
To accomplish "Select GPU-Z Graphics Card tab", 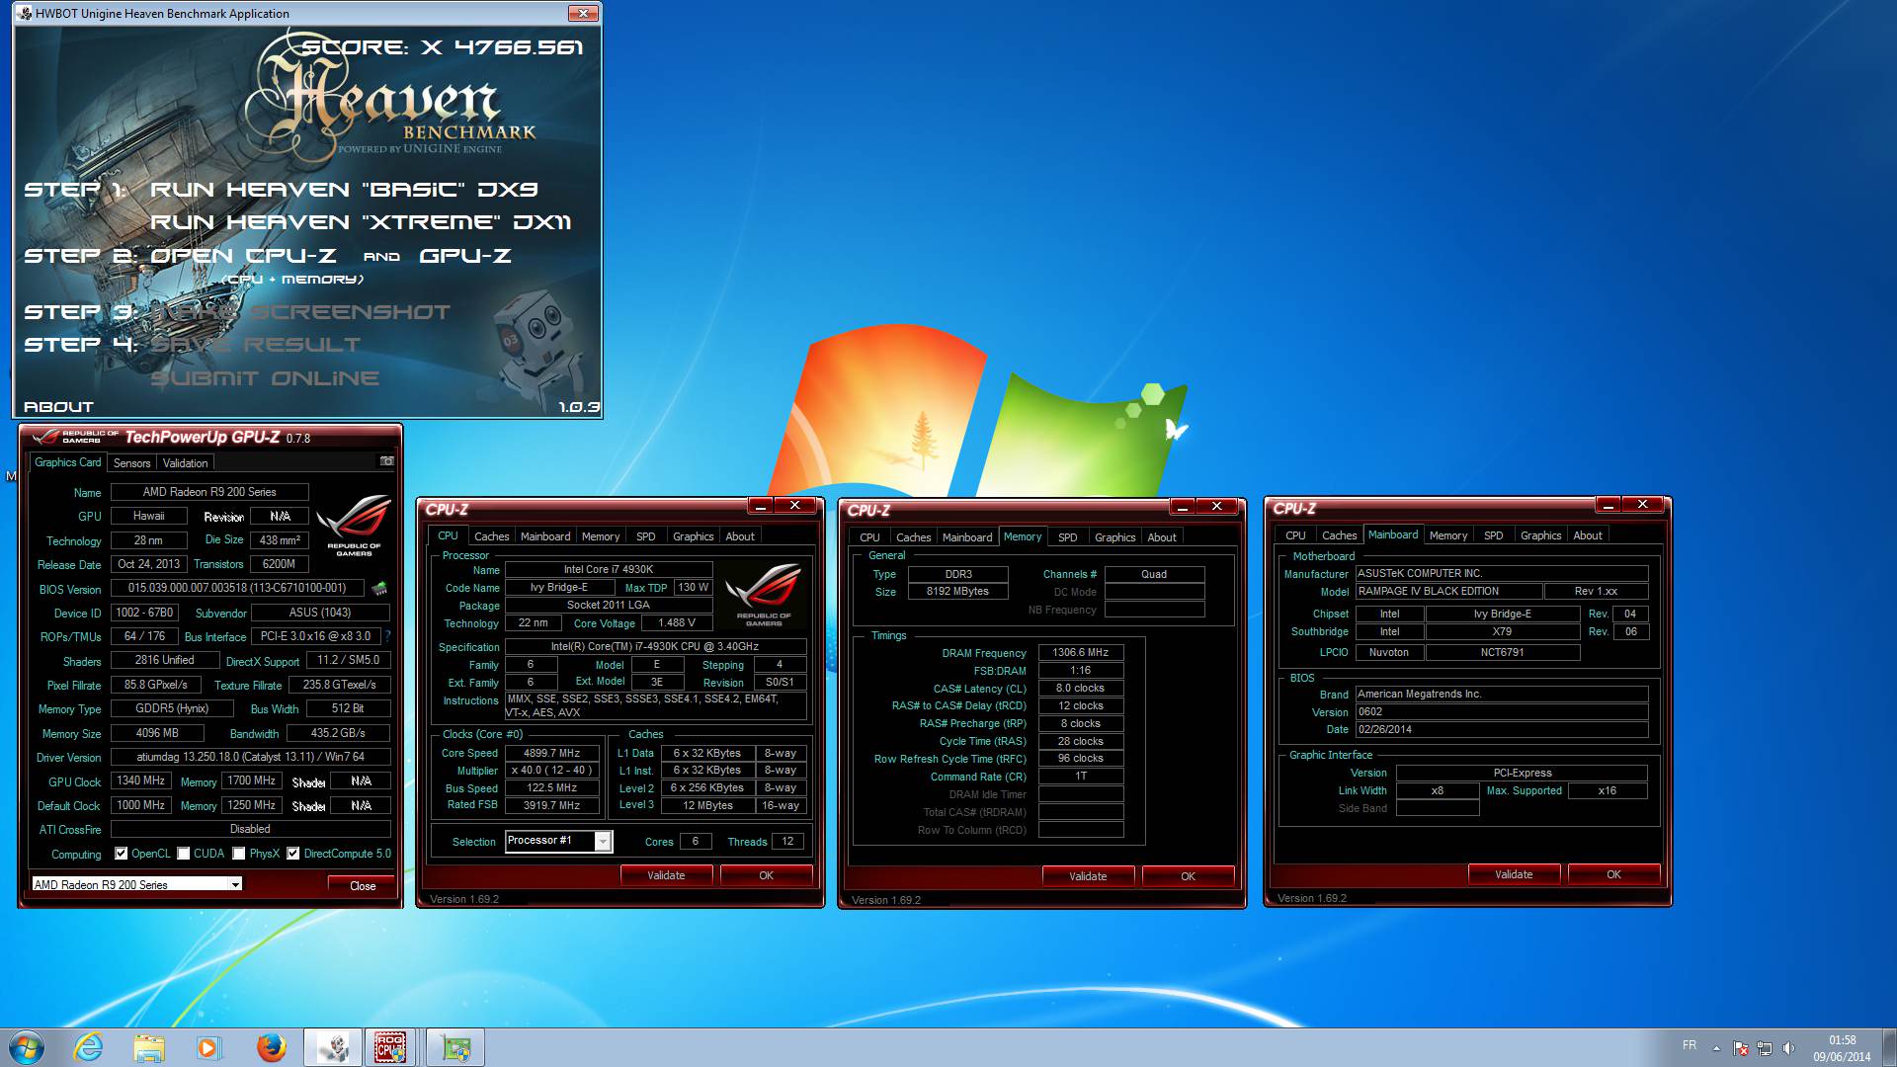I will [x=67, y=462].
